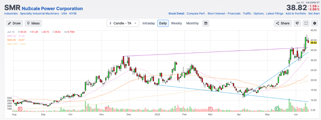The image size is (321, 120).
Task: Open Traffic link
Action: click(247, 13)
